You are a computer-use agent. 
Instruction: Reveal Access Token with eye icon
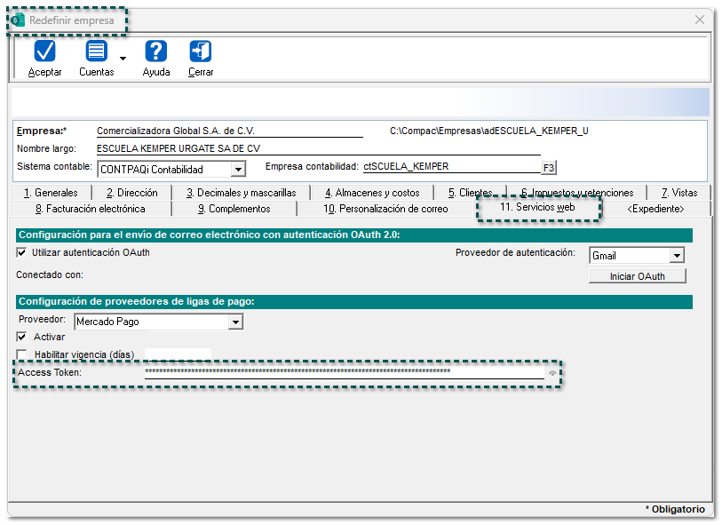point(552,373)
